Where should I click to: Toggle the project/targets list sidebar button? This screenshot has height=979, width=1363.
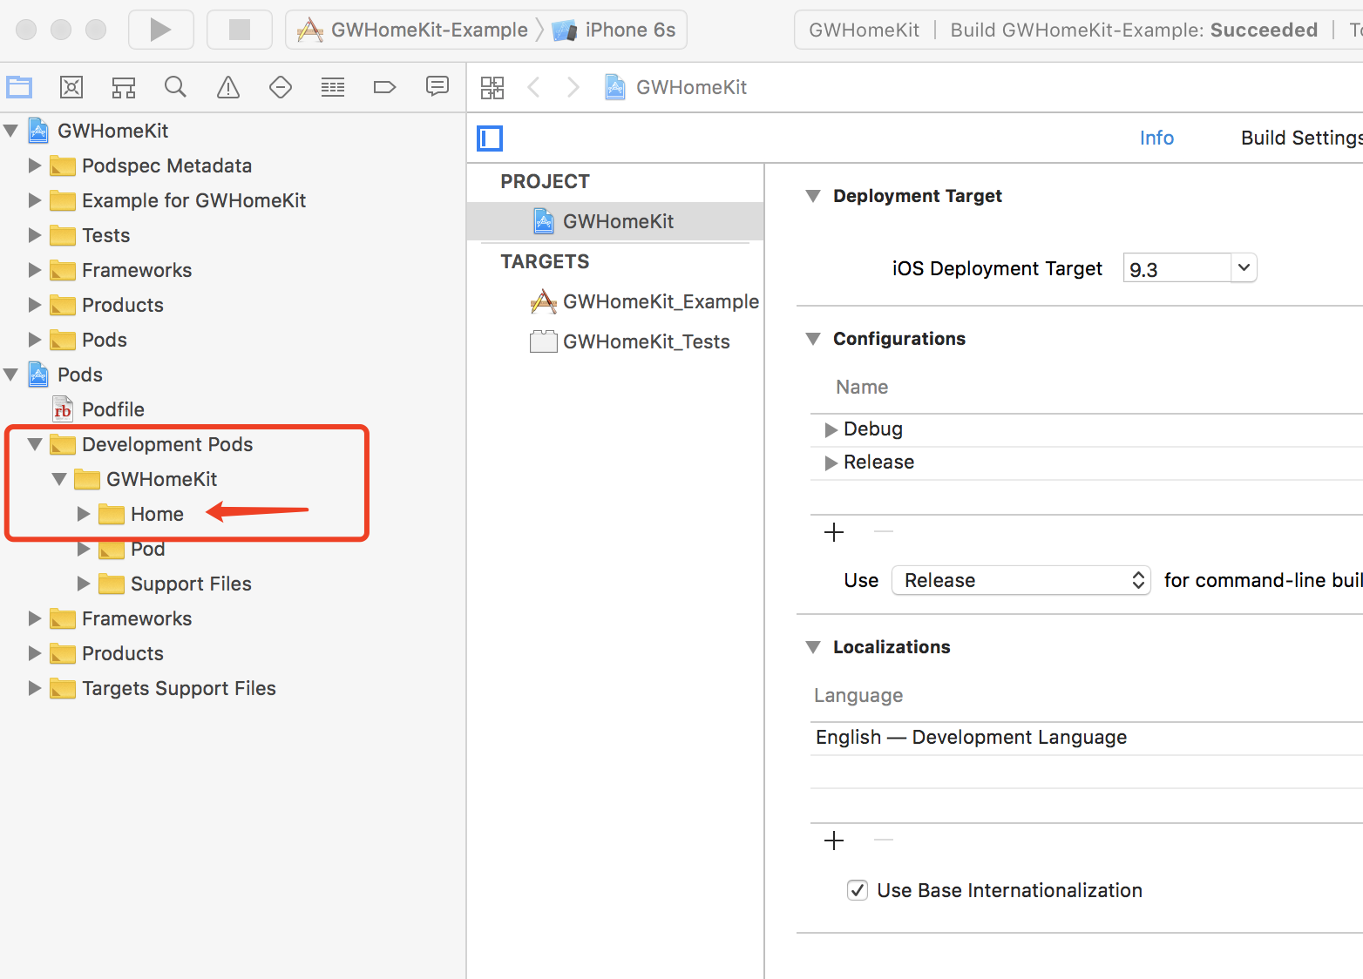490,138
